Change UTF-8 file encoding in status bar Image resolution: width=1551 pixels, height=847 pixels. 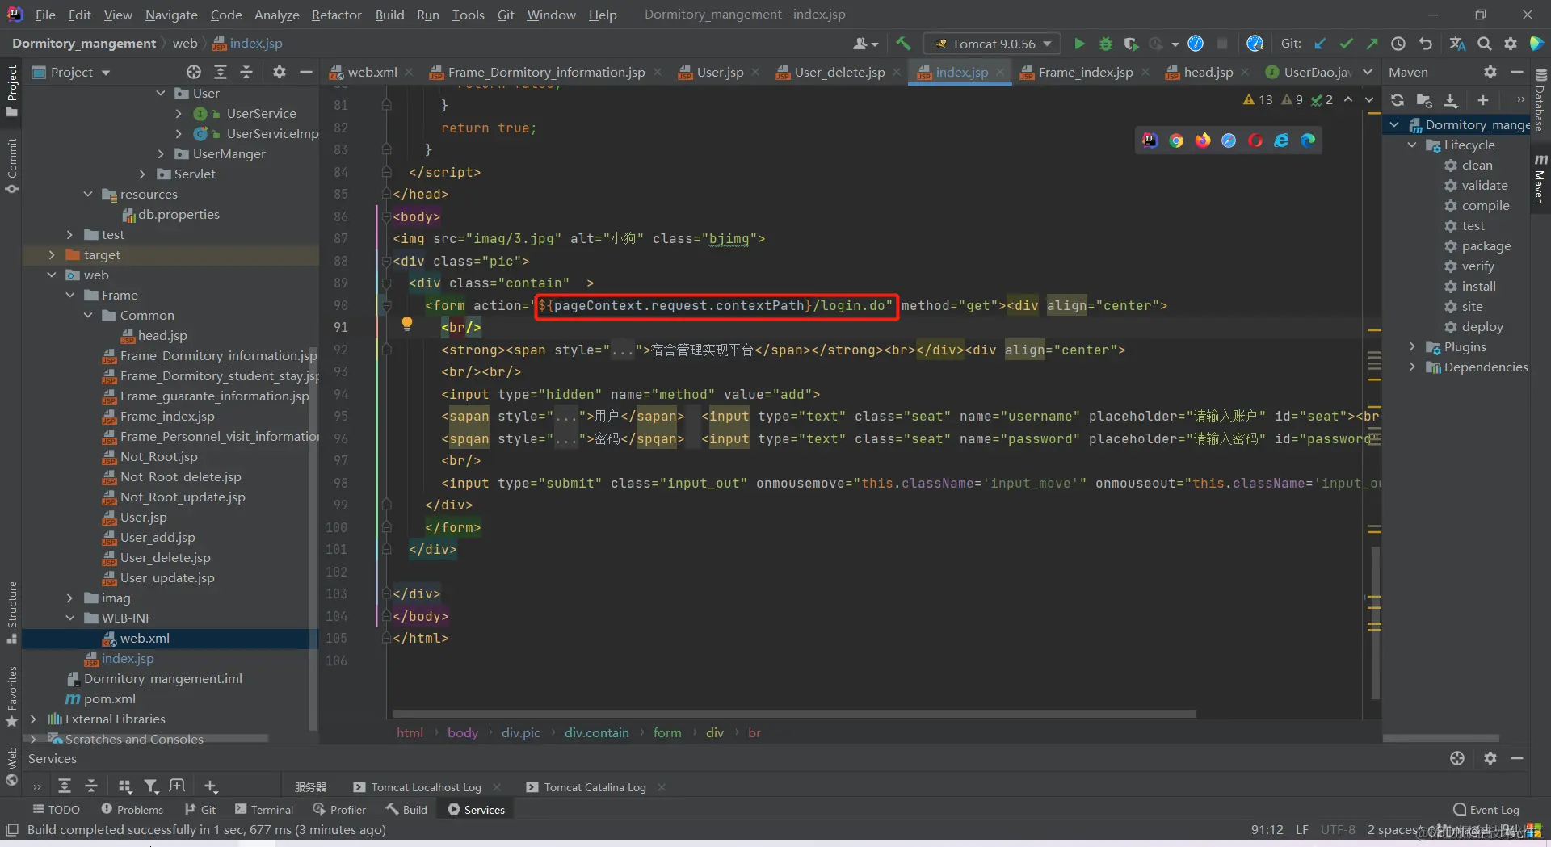[x=1338, y=830]
